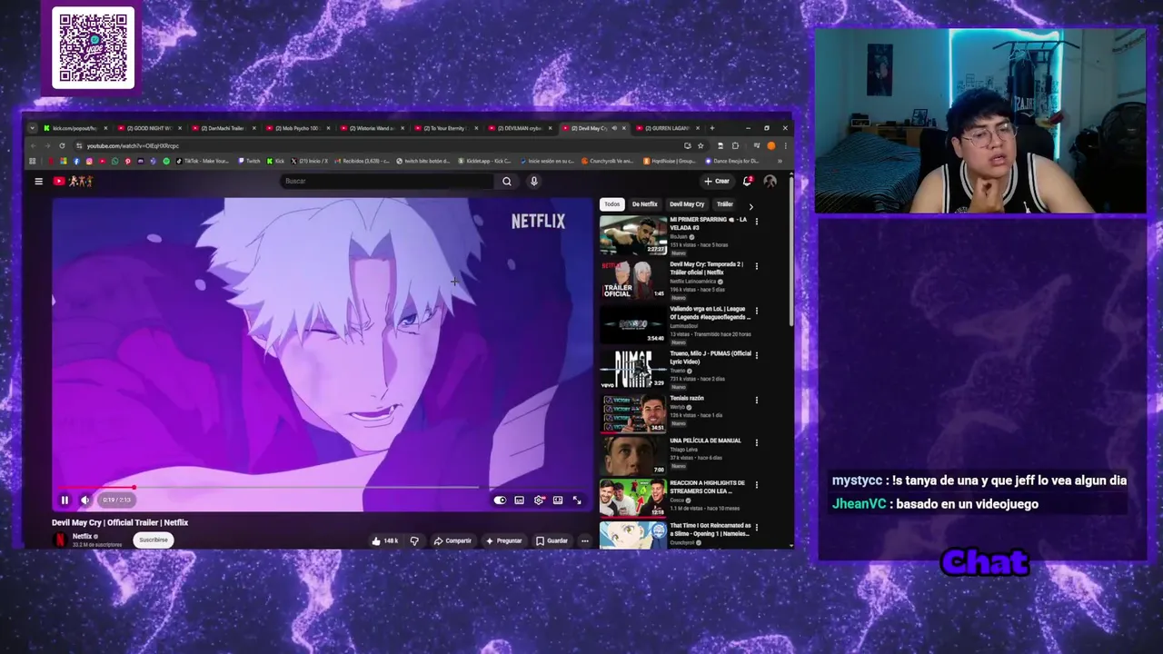
Task: Open the options menu for MI PRIMER SPARRING
Action: pos(756,221)
